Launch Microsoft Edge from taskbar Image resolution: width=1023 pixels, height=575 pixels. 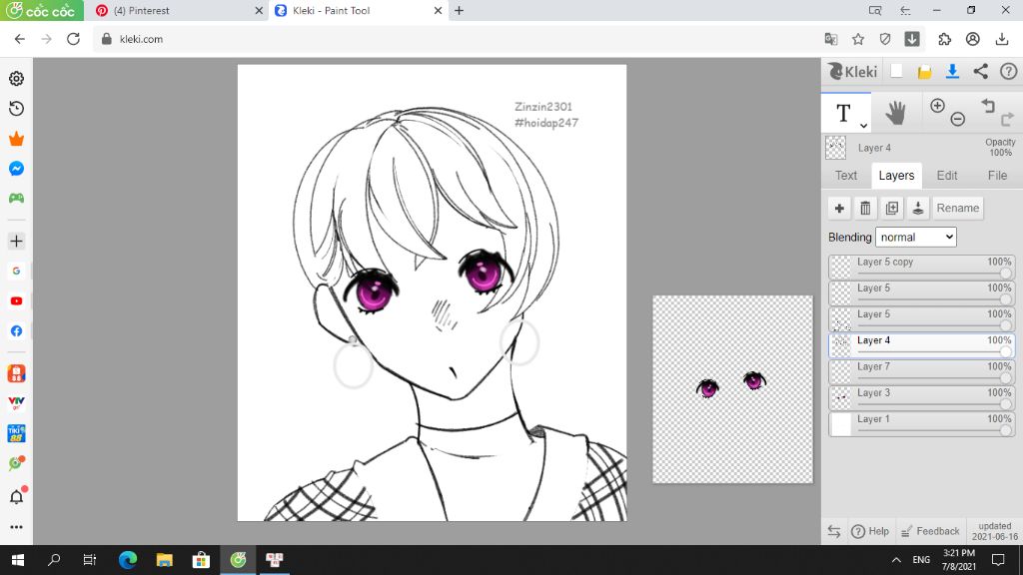click(128, 559)
